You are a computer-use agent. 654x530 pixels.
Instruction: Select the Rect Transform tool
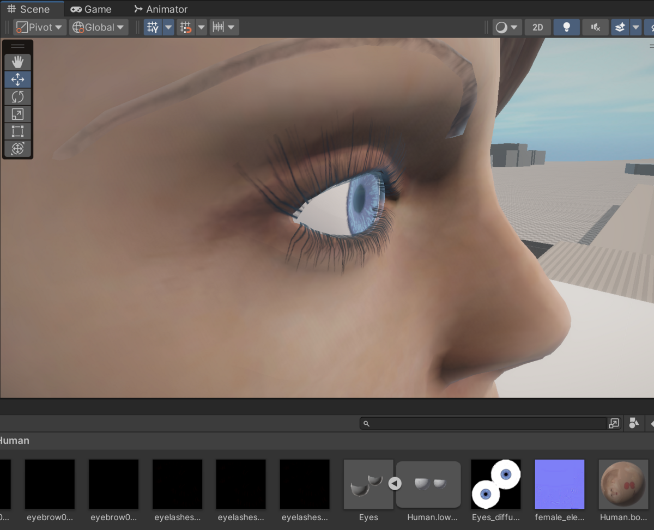pos(17,131)
